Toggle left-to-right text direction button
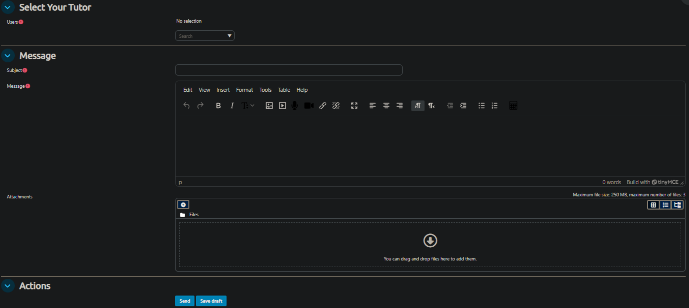 [418, 106]
